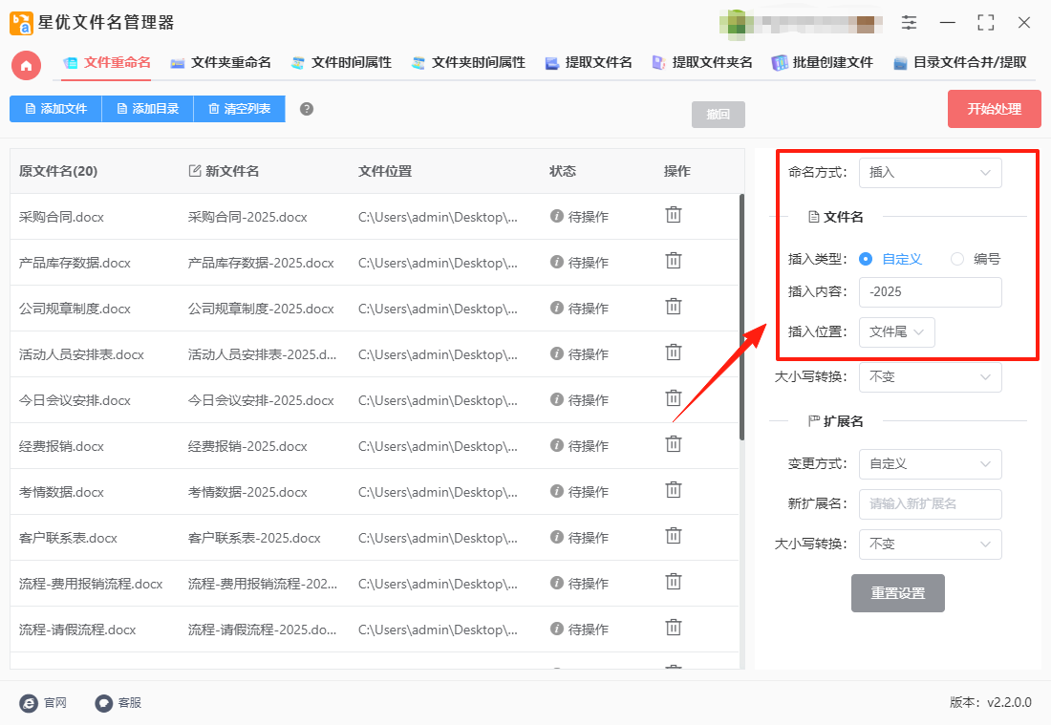The width and height of the screenshot is (1051, 726).
Task: Click the 开始处理 button
Action: tap(994, 109)
